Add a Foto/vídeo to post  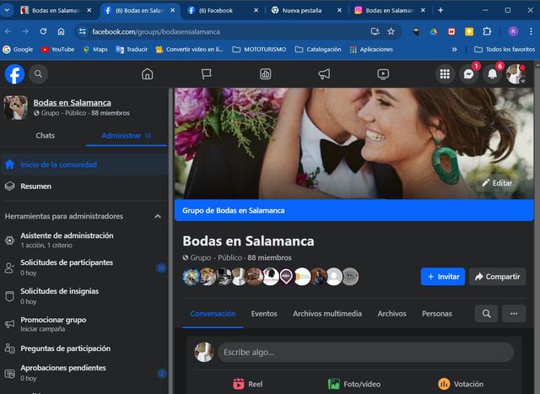(x=354, y=384)
